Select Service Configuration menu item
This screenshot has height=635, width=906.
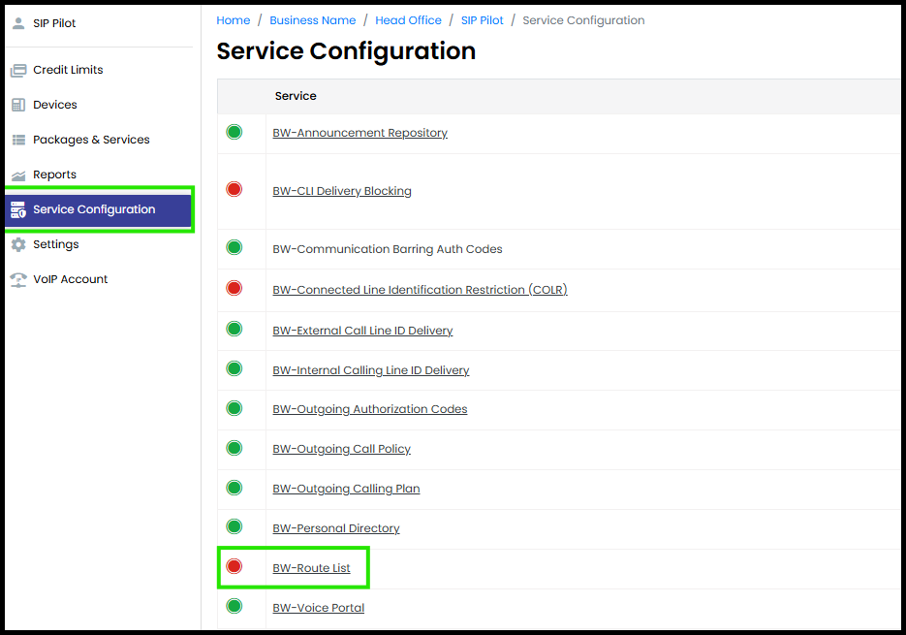(98, 210)
